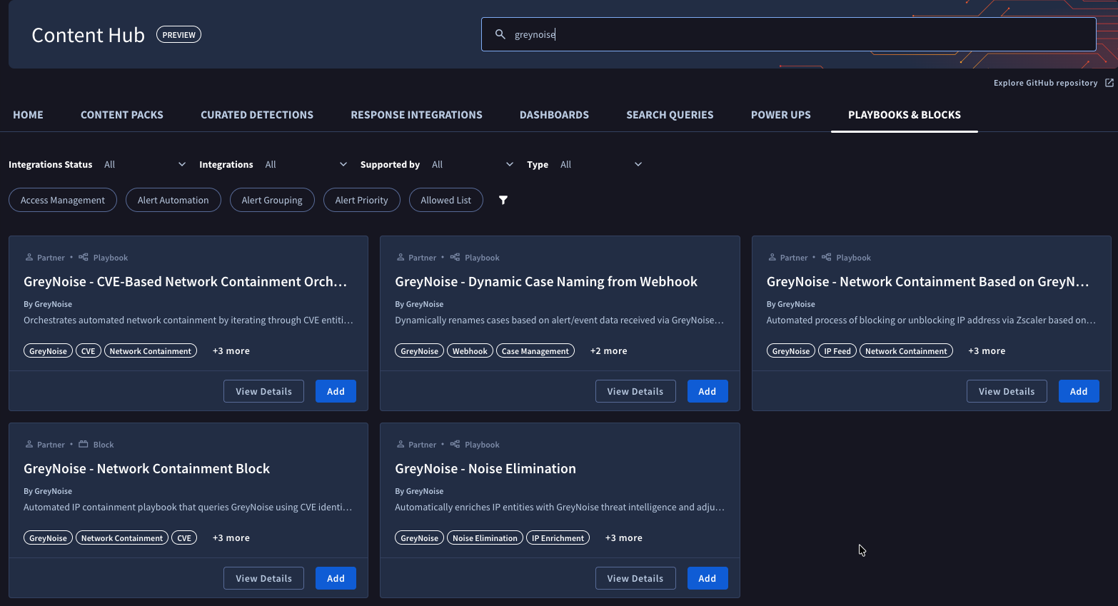Click the search magnifier icon
Viewport: 1118px width, 606px height.
pyautogui.click(x=500, y=34)
